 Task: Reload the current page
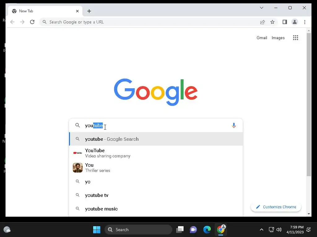point(32,22)
